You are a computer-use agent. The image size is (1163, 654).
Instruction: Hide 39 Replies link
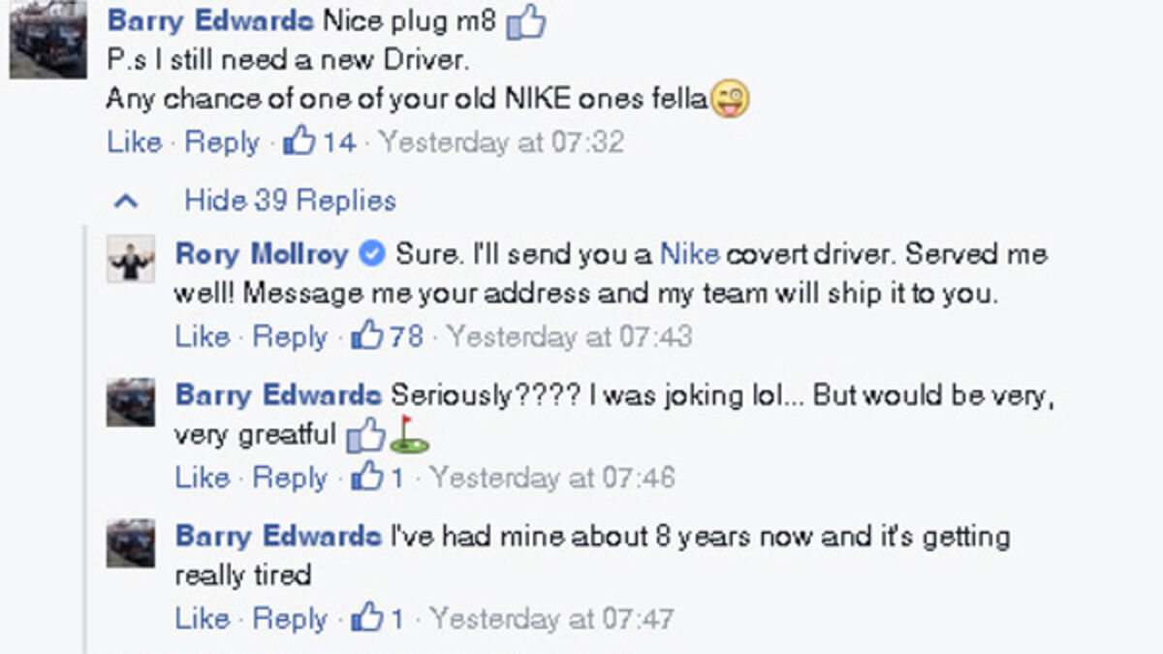[290, 201]
